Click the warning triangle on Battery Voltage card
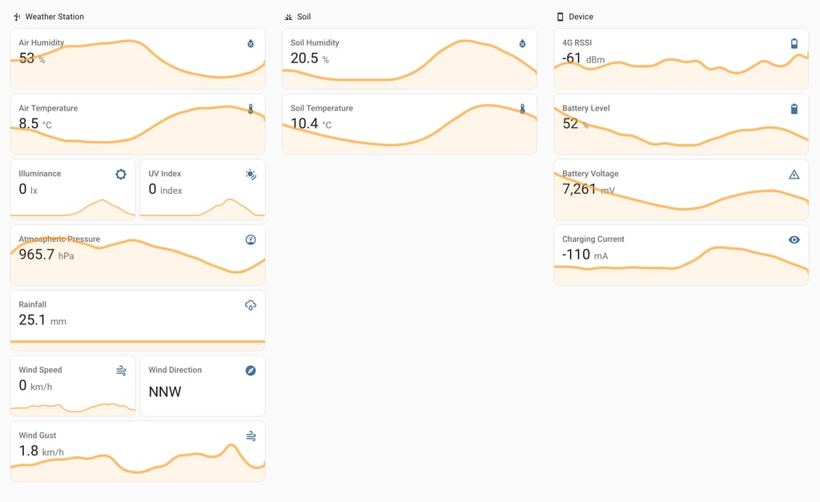820x502 pixels. [x=794, y=175]
